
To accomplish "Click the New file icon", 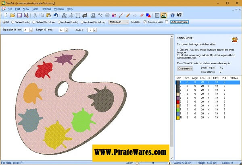I will pos(5,15).
